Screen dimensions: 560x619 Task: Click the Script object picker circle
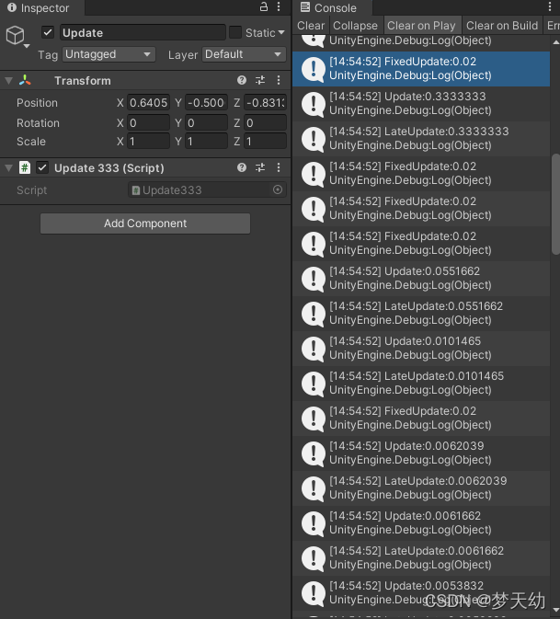278,189
